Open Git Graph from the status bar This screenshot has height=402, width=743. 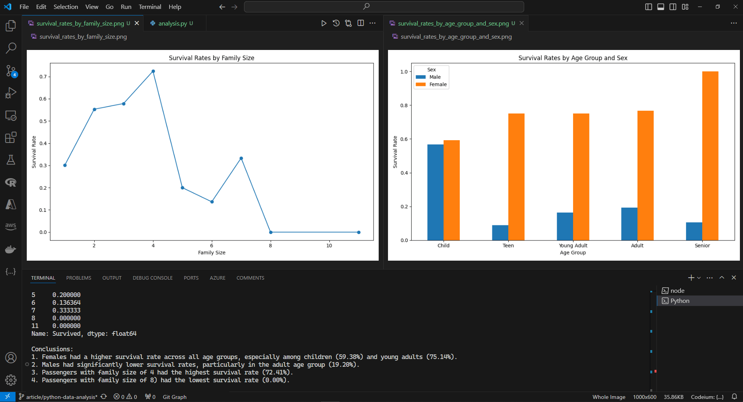(x=174, y=397)
